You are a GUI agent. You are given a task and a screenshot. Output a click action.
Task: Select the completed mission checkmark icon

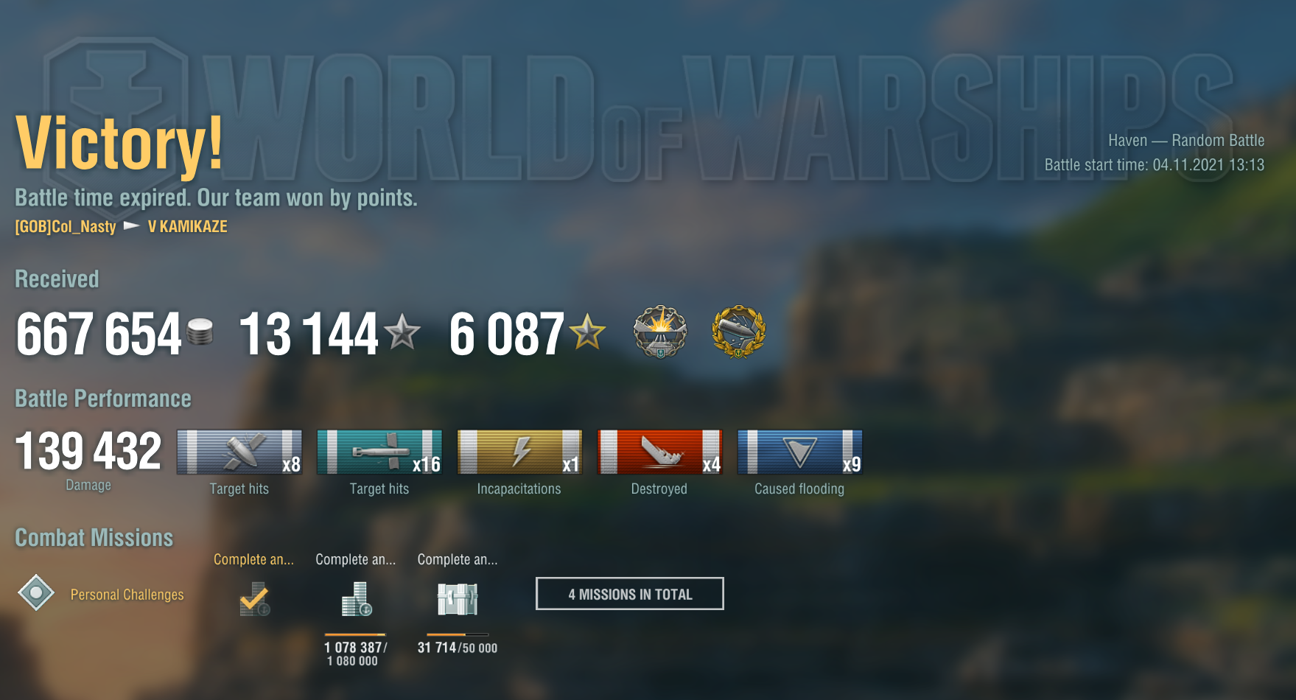254,599
